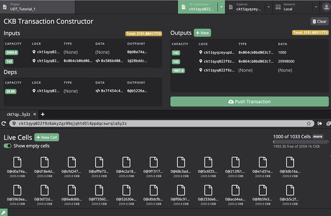Open live cell 0@d18e4d
Viewport: 331px width, 216px height.
44,167
